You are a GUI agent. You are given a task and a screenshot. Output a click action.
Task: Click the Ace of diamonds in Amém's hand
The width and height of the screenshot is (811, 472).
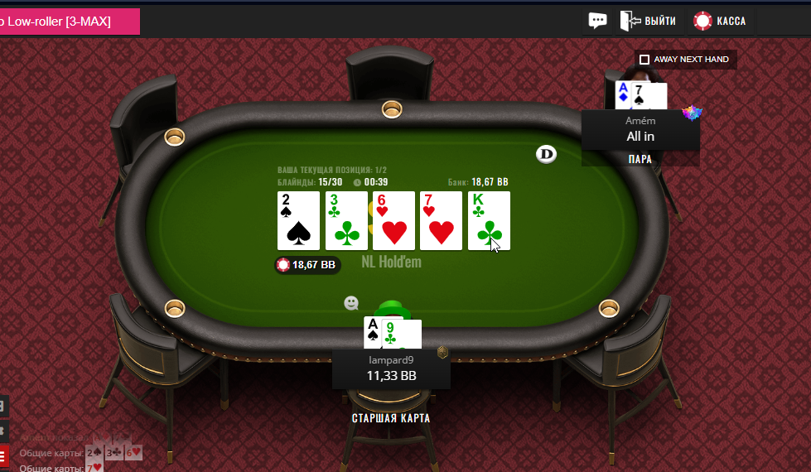pyautogui.click(x=623, y=95)
